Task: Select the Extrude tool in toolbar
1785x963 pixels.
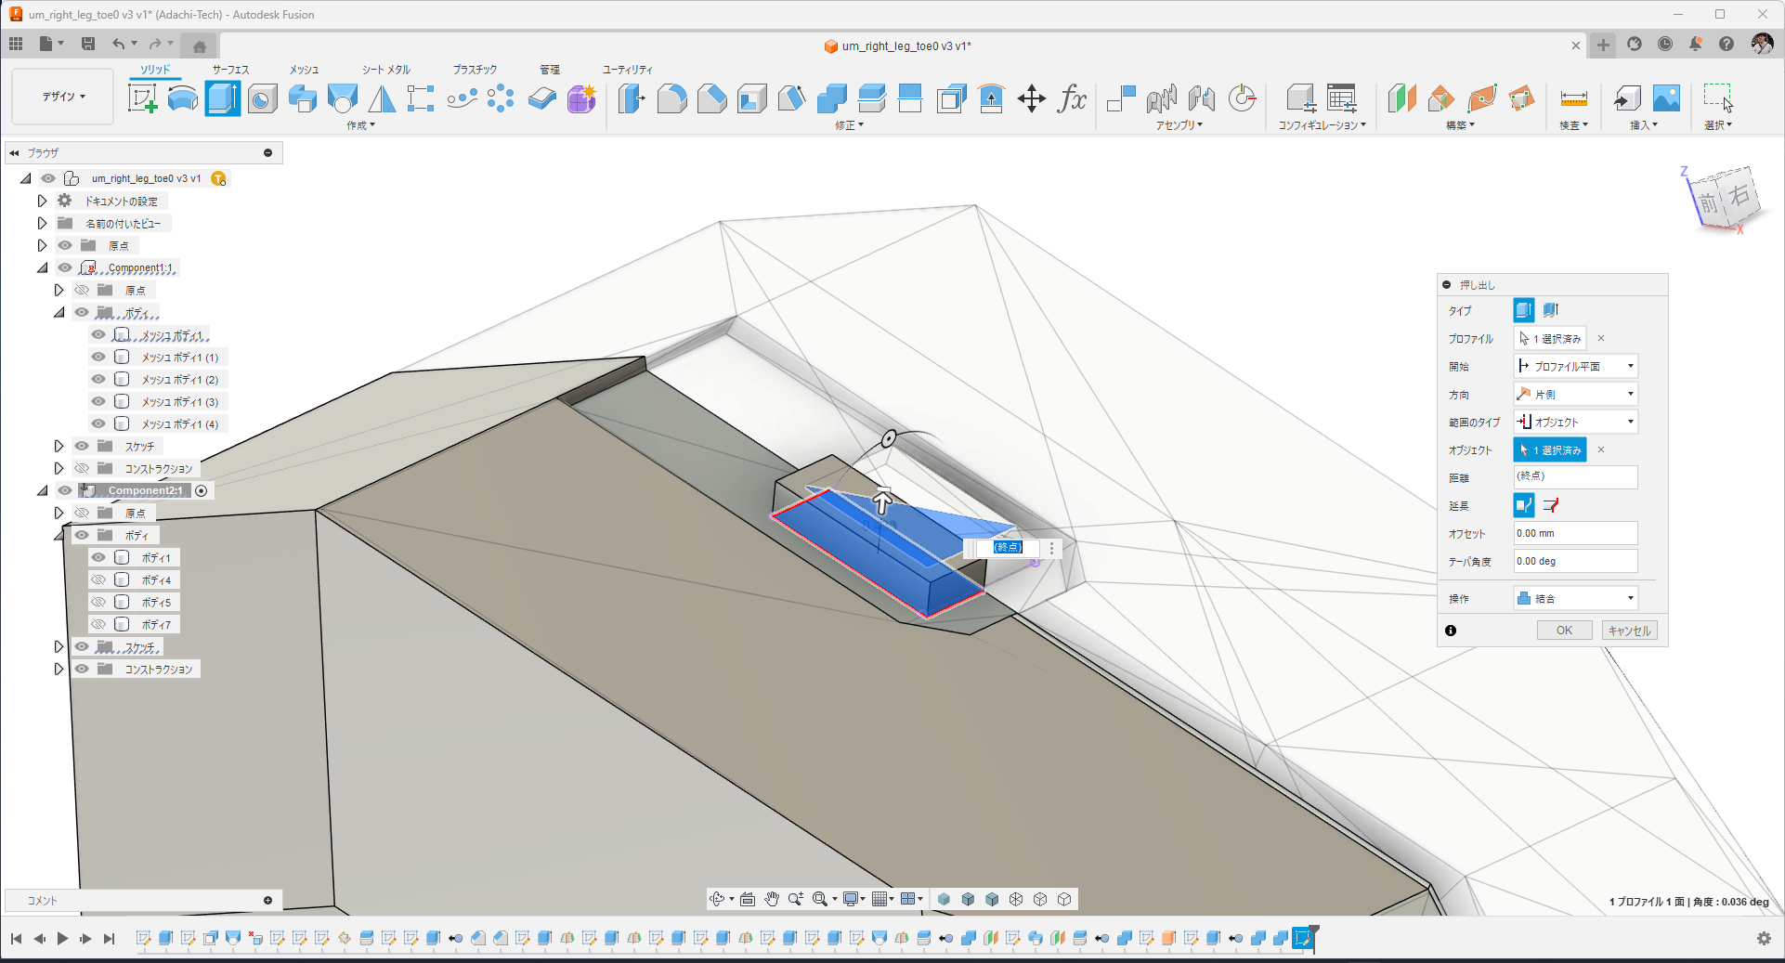Action: 222,98
